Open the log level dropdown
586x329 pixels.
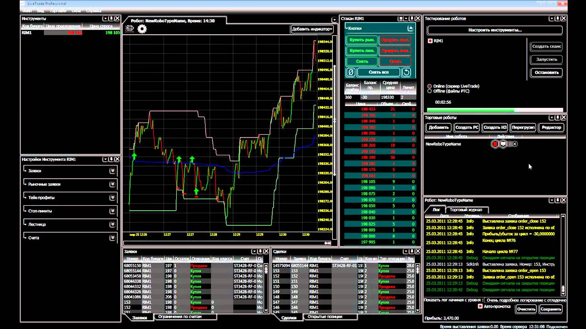point(525,300)
